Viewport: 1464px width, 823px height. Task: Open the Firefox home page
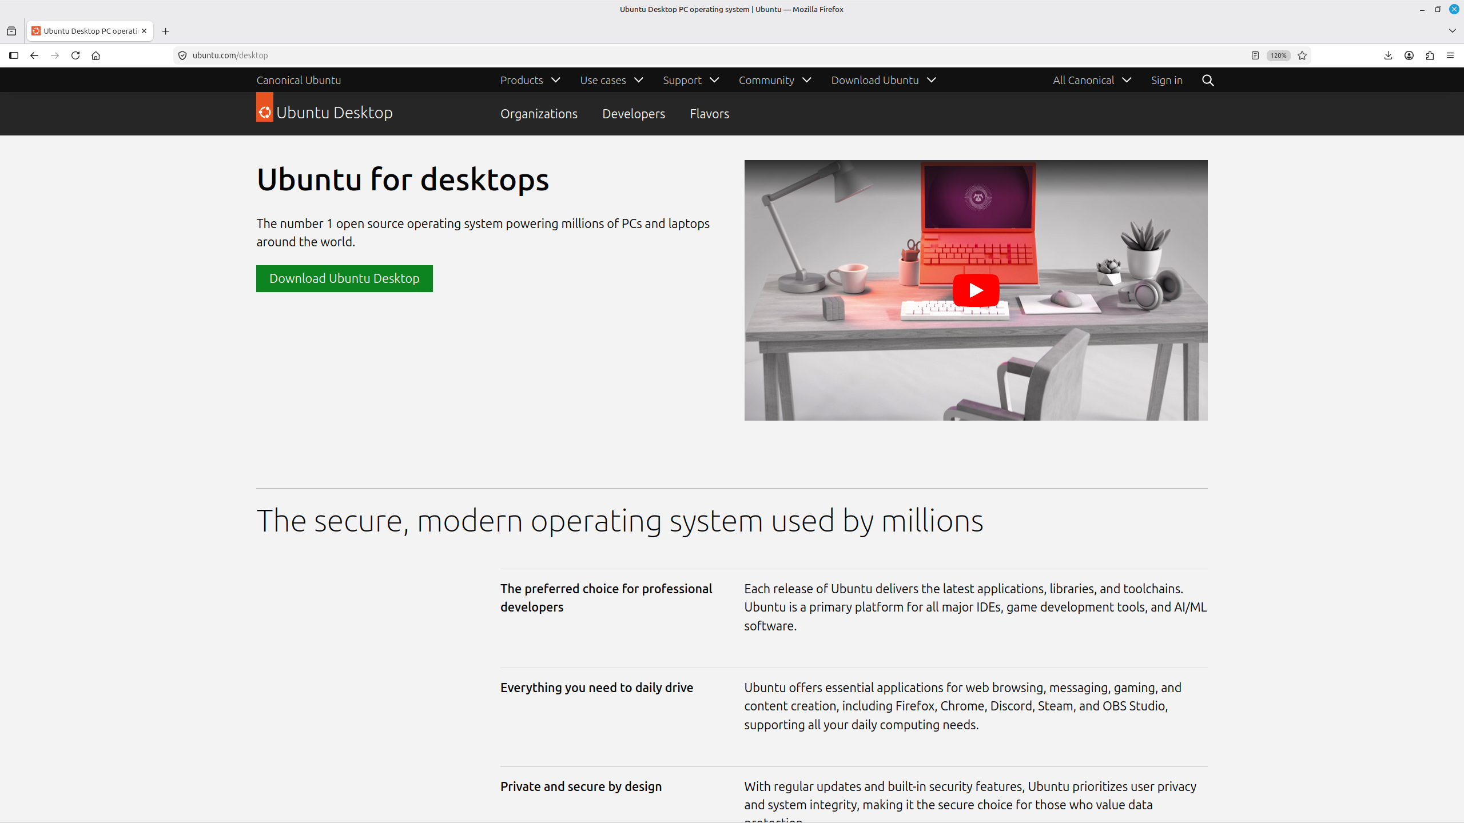click(x=96, y=55)
